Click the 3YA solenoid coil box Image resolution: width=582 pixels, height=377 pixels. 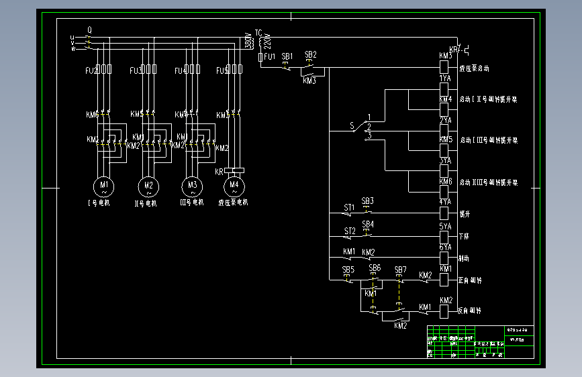click(x=444, y=170)
